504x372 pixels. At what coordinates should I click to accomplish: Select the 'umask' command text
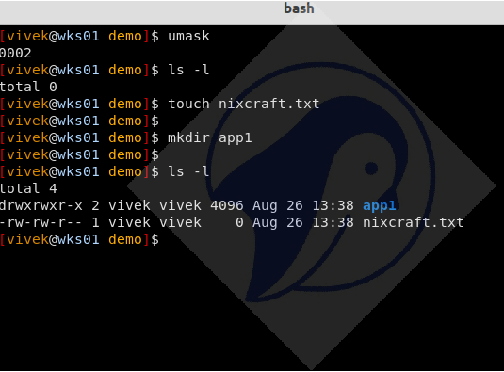[188, 36]
